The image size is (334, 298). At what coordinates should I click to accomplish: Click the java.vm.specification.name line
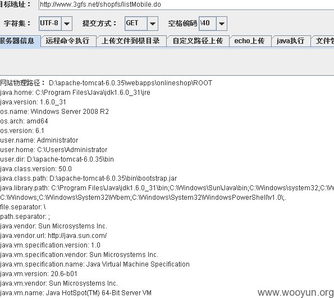(x=95, y=264)
